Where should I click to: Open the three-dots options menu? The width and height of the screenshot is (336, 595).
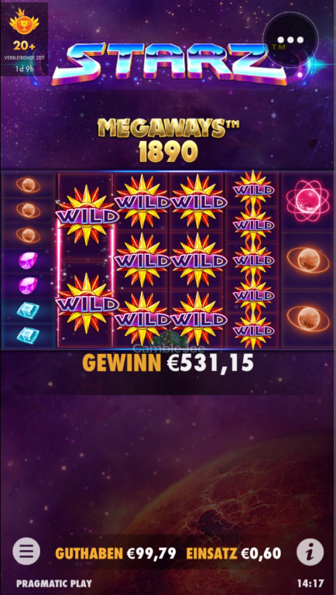[x=290, y=40]
